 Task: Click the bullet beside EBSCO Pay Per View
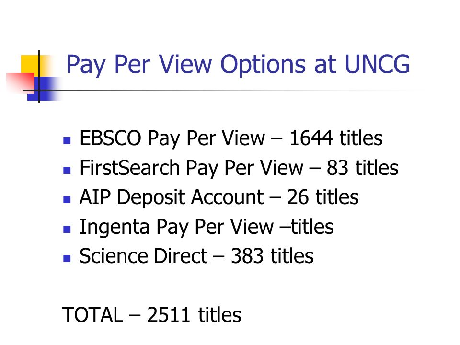click(67, 140)
